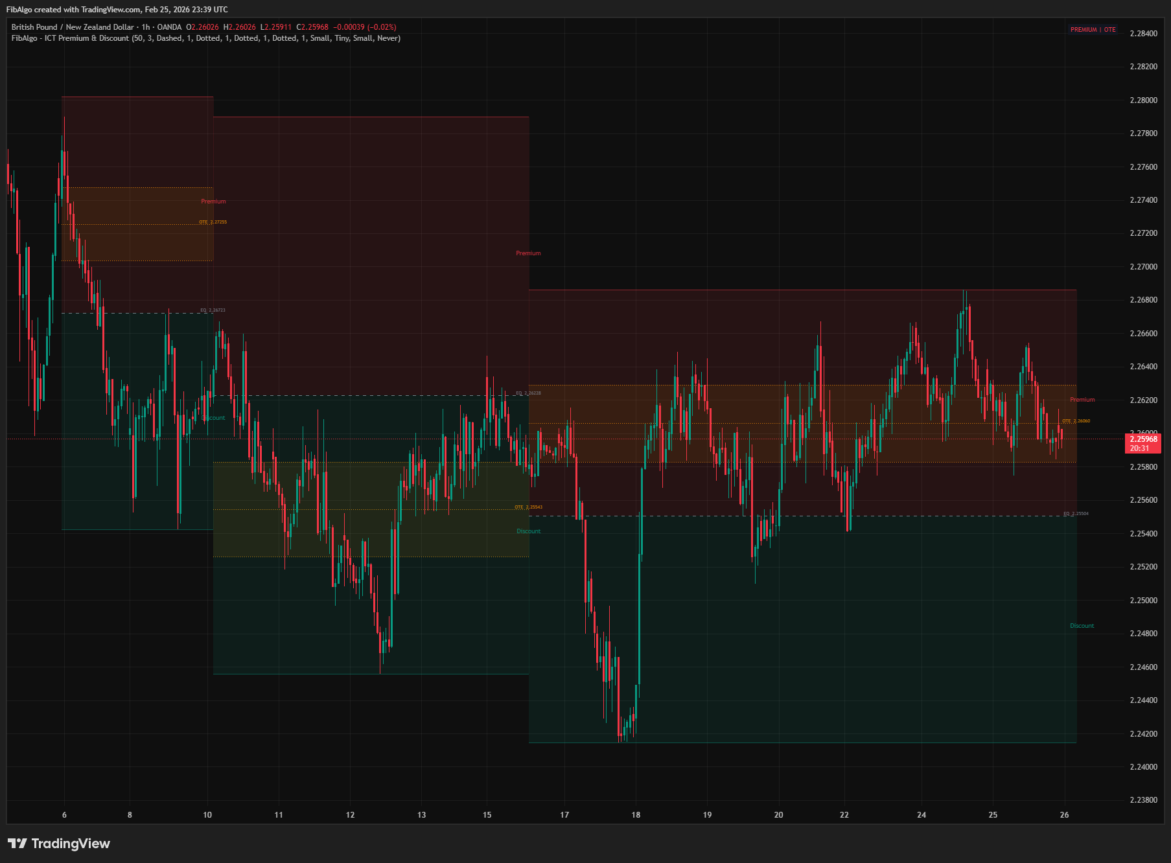Select the British Pound / New Zealand Dollar symbol title

tap(71, 27)
